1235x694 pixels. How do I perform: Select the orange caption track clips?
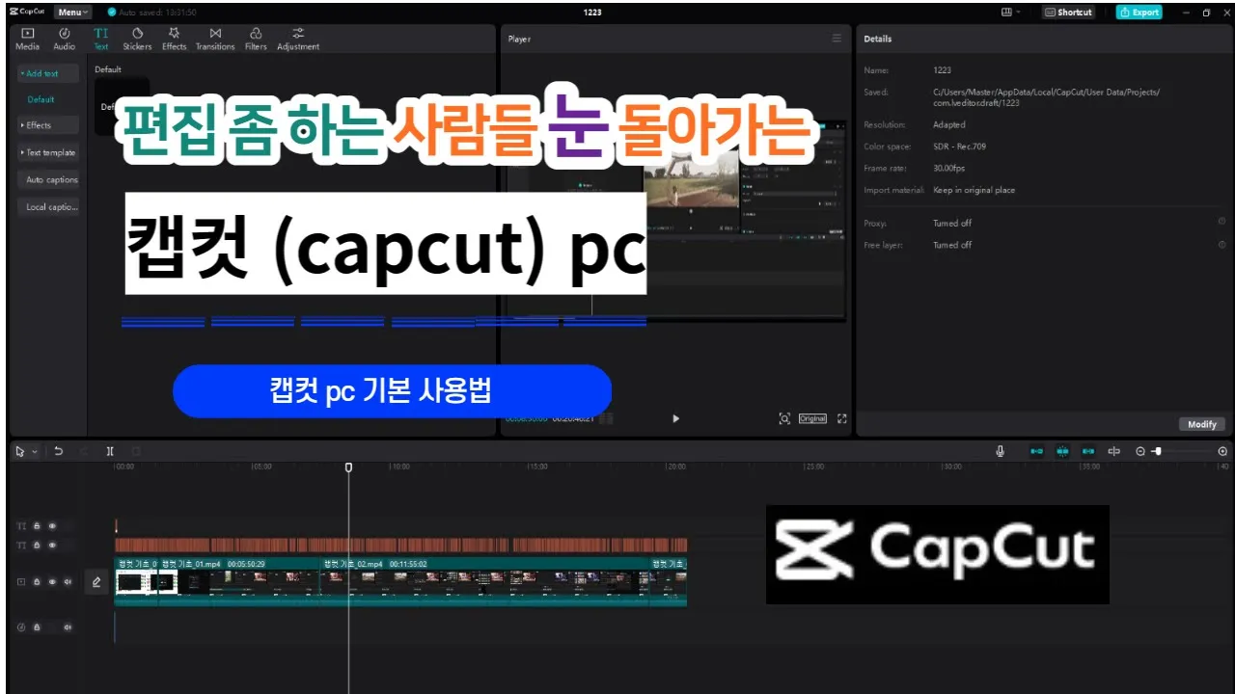400,545
